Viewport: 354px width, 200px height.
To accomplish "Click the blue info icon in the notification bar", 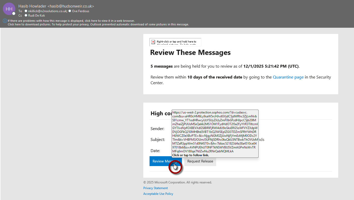I will [x=5, y=21].
